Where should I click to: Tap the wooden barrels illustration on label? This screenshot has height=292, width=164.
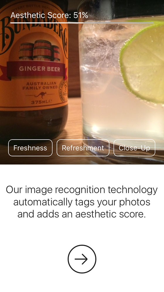coord(39,50)
